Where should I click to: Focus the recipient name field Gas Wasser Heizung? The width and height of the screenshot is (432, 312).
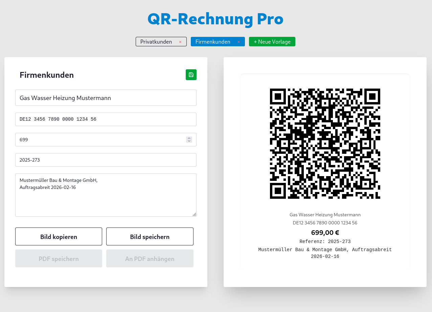106,98
